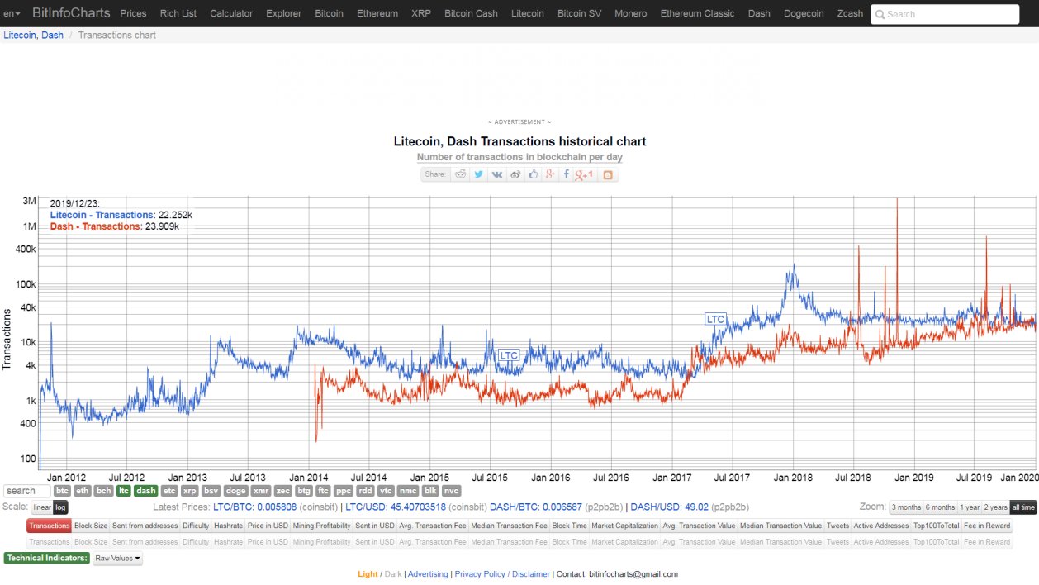Open Market Capitalization tab in dark-text row

point(624,526)
